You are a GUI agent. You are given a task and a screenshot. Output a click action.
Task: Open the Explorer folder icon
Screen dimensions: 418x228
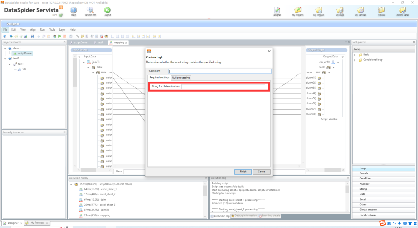point(381,11)
